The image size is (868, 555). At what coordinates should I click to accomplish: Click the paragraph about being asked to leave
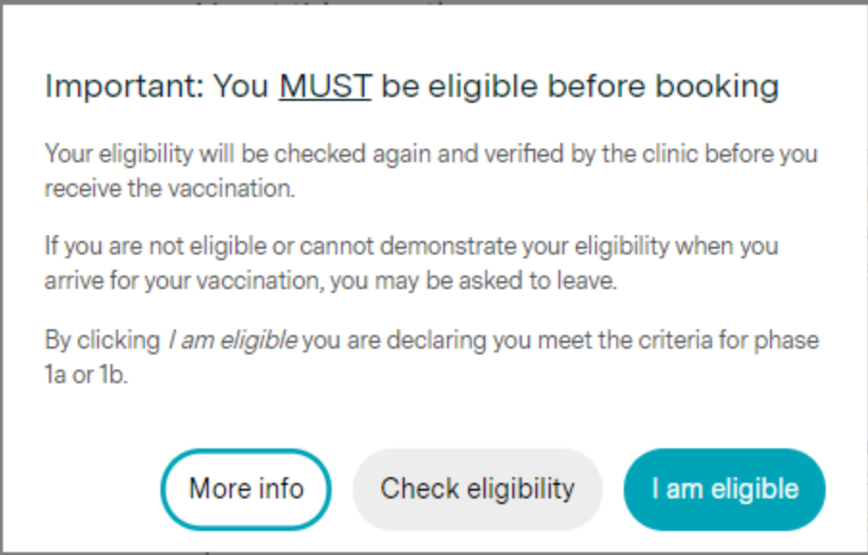point(411,263)
